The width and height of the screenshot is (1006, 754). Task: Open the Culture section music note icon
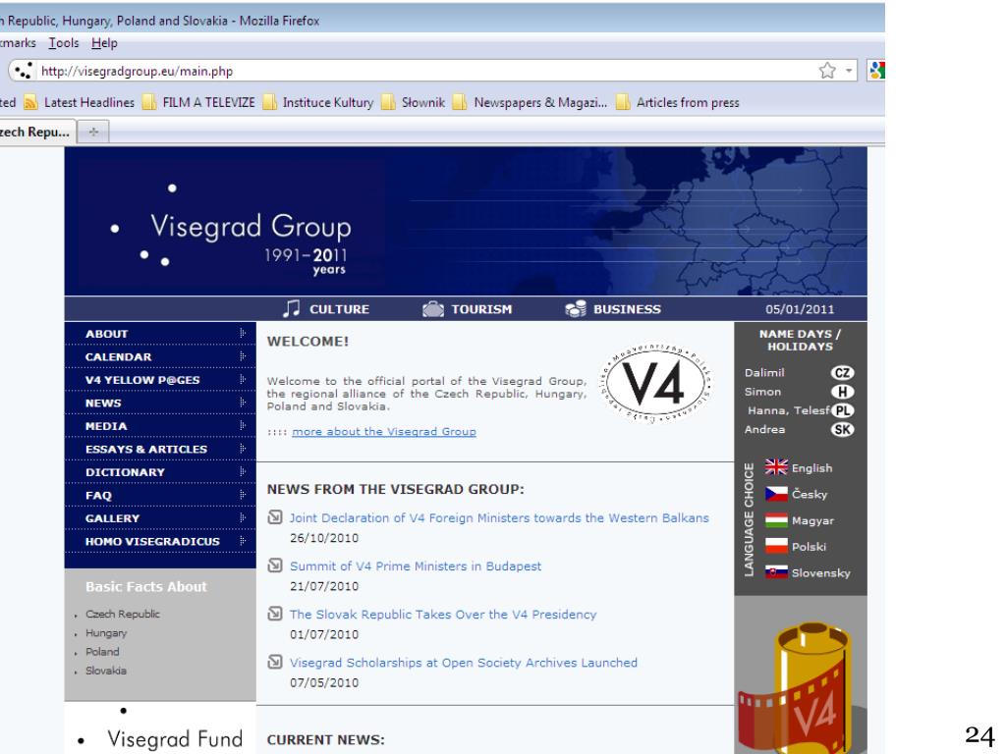pyautogui.click(x=291, y=309)
